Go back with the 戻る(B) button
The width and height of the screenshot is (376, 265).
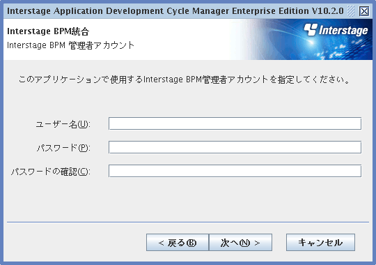pyautogui.click(x=178, y=243)
